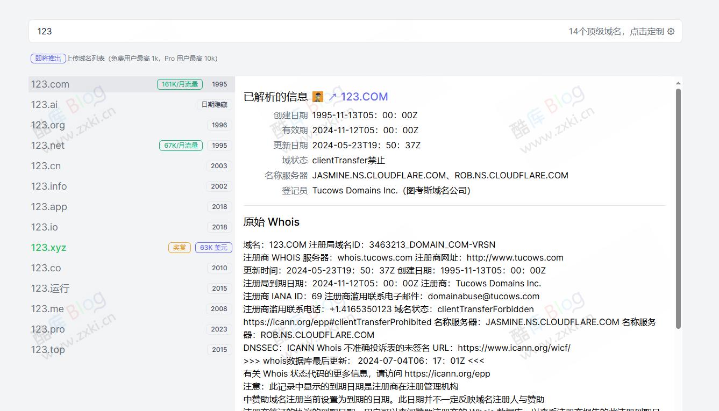719x411 pixels.
Task: Click the 2008 year badge for 123.me
Action: pyautogui.click(x=219, y=309)
